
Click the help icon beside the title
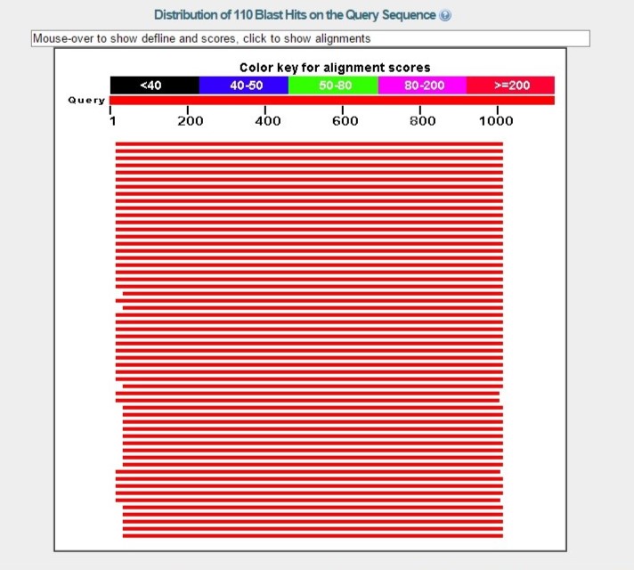[x=445, y=16]
